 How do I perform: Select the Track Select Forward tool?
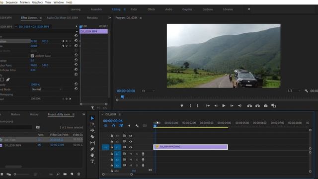[x=92, y=124]
